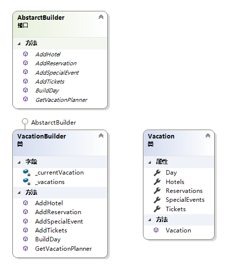Viewport: 232px width, 273px height.
Task: Select the Reservations property in Vacation
Action: [x=184, y=191]
